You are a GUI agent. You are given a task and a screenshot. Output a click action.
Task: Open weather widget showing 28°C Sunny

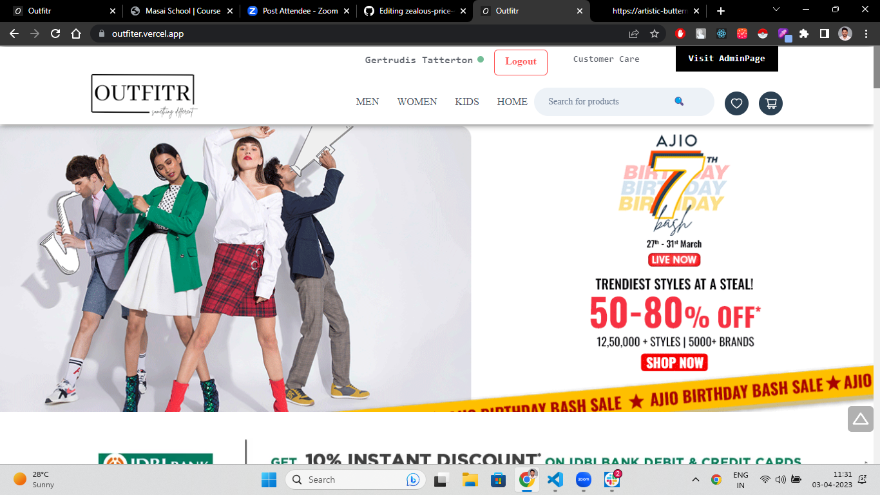(x=34, y=480)
